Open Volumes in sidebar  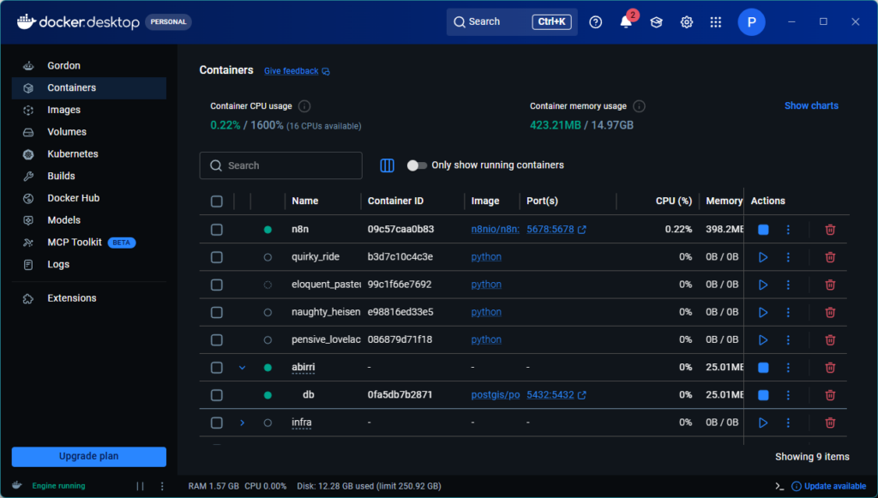89,132
